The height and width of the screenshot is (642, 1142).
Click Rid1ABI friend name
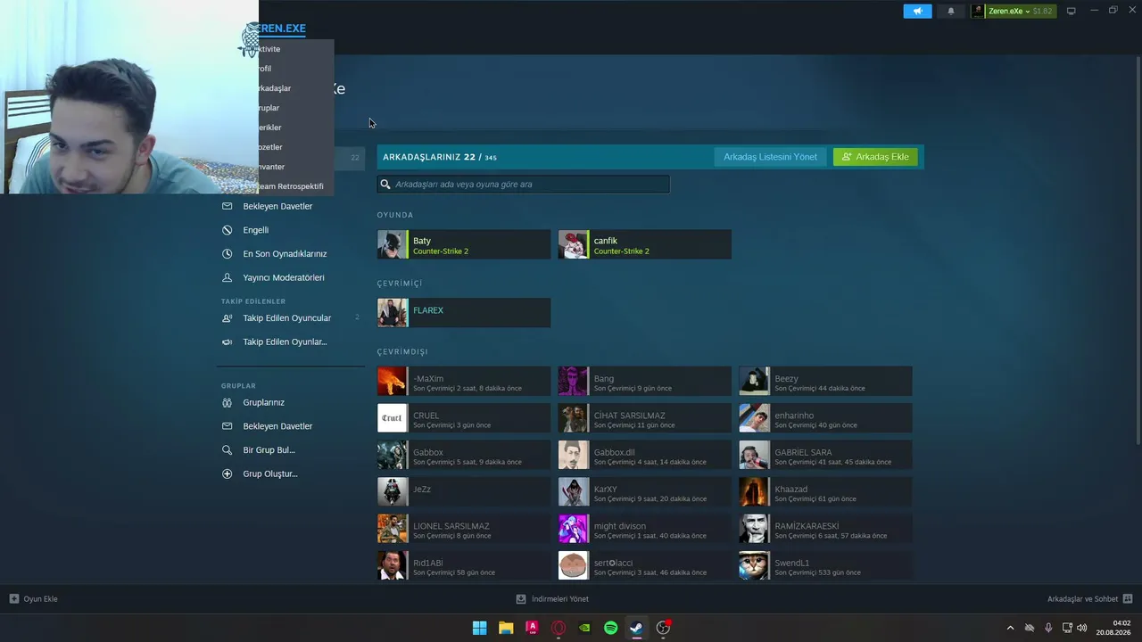[x=428, y=564]
